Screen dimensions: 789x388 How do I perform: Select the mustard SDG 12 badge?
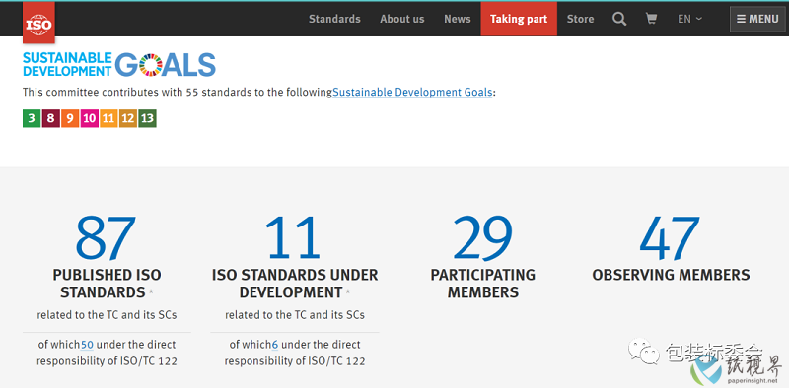pyautogui.click(x=128, y=118)
